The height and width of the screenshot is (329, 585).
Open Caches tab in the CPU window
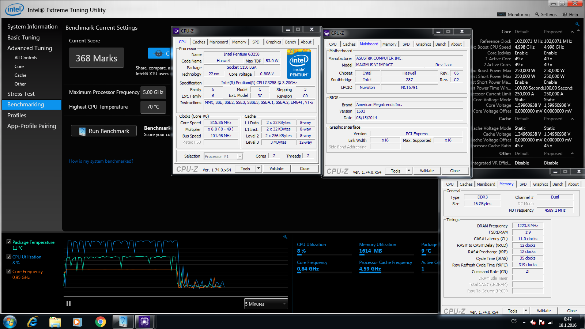(199, 42)
